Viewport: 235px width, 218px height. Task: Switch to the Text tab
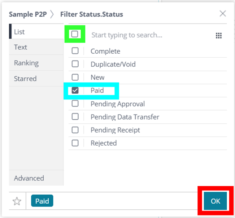[x=36, y=47]
